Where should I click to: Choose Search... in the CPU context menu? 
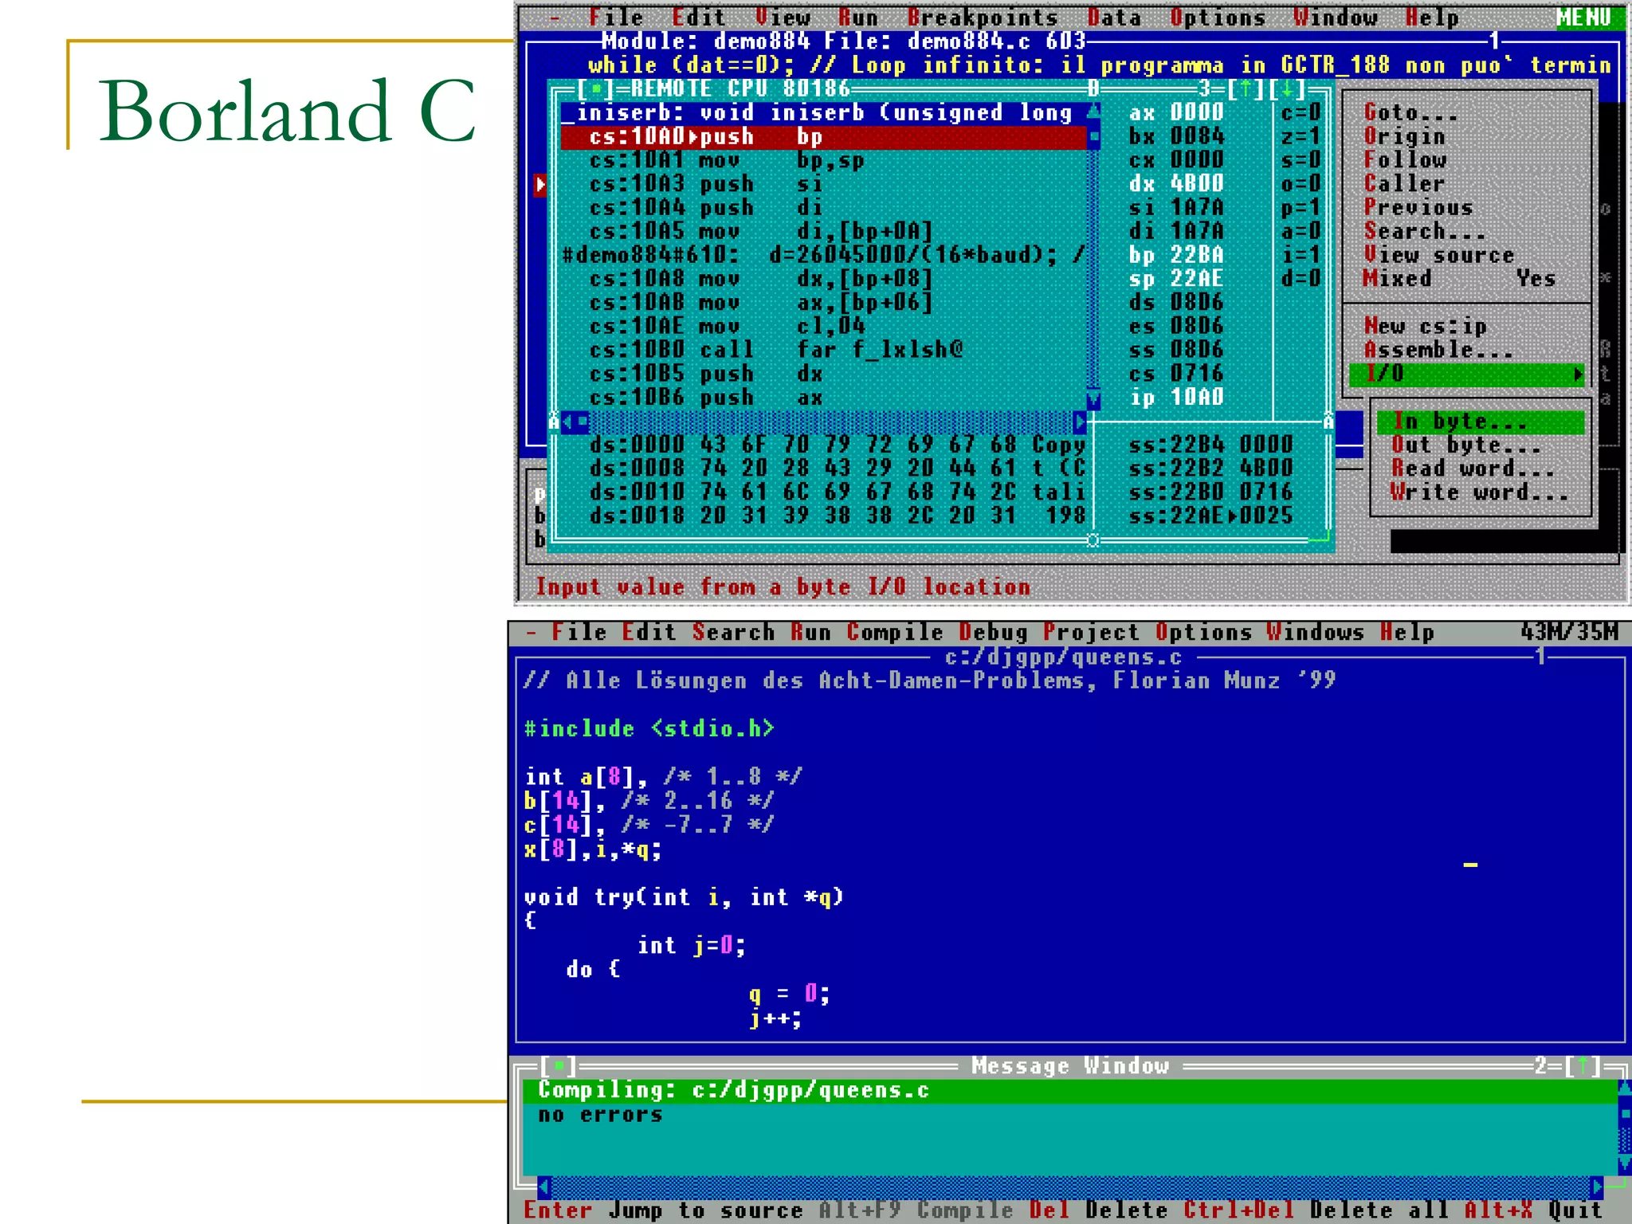(x=1424, y=231)
